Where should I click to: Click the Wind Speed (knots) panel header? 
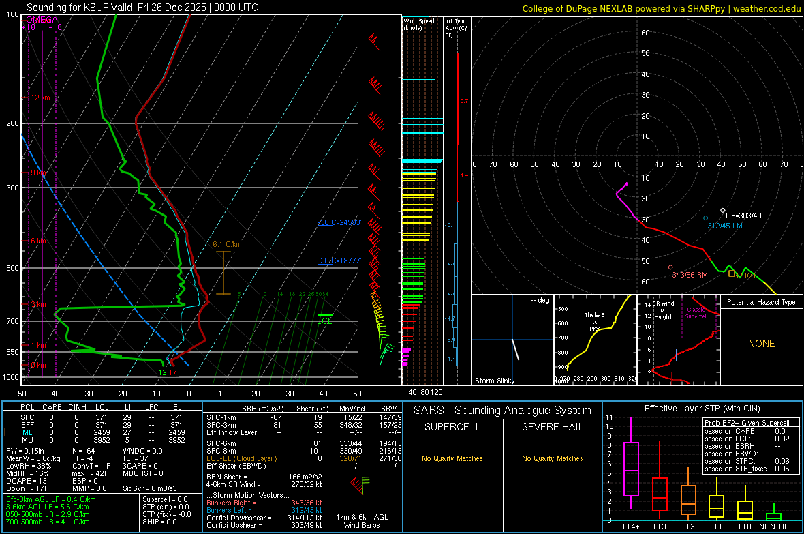pos(419,24)
